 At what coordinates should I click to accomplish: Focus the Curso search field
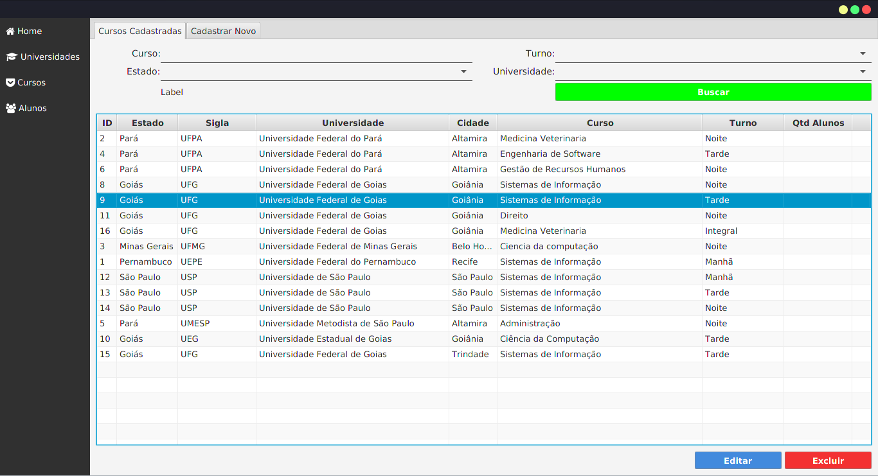click(x=316, y=54)
